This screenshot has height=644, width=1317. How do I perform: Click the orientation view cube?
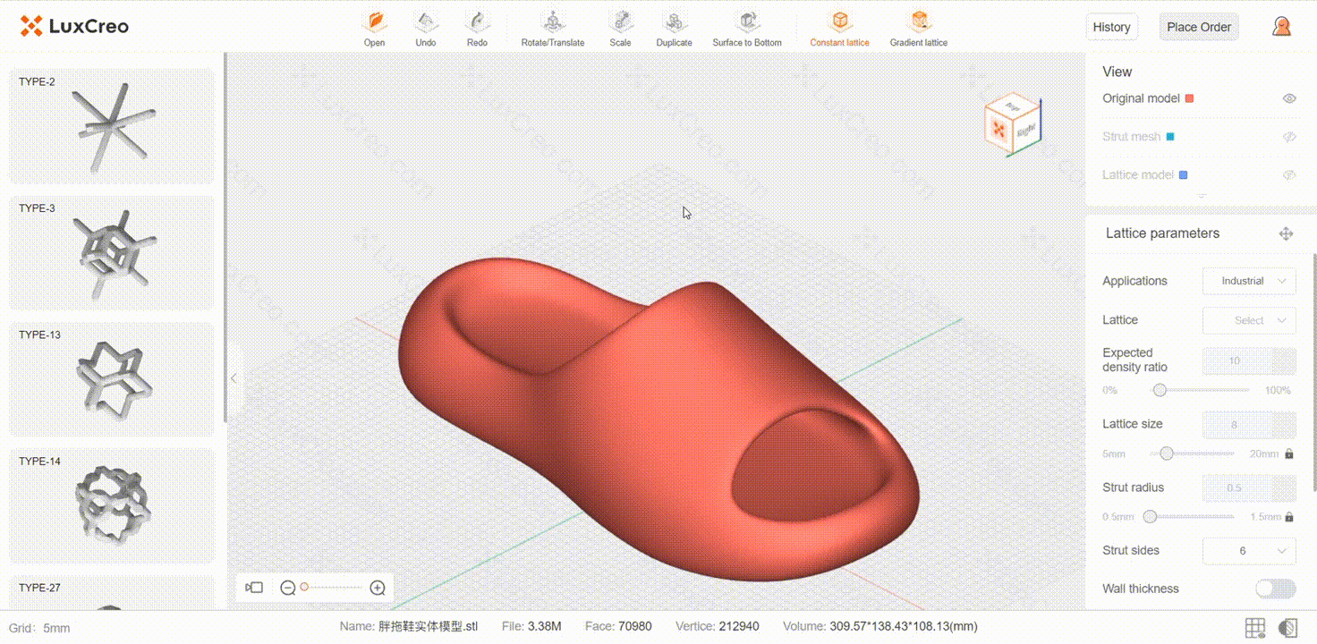click(x=1013, y=123)
